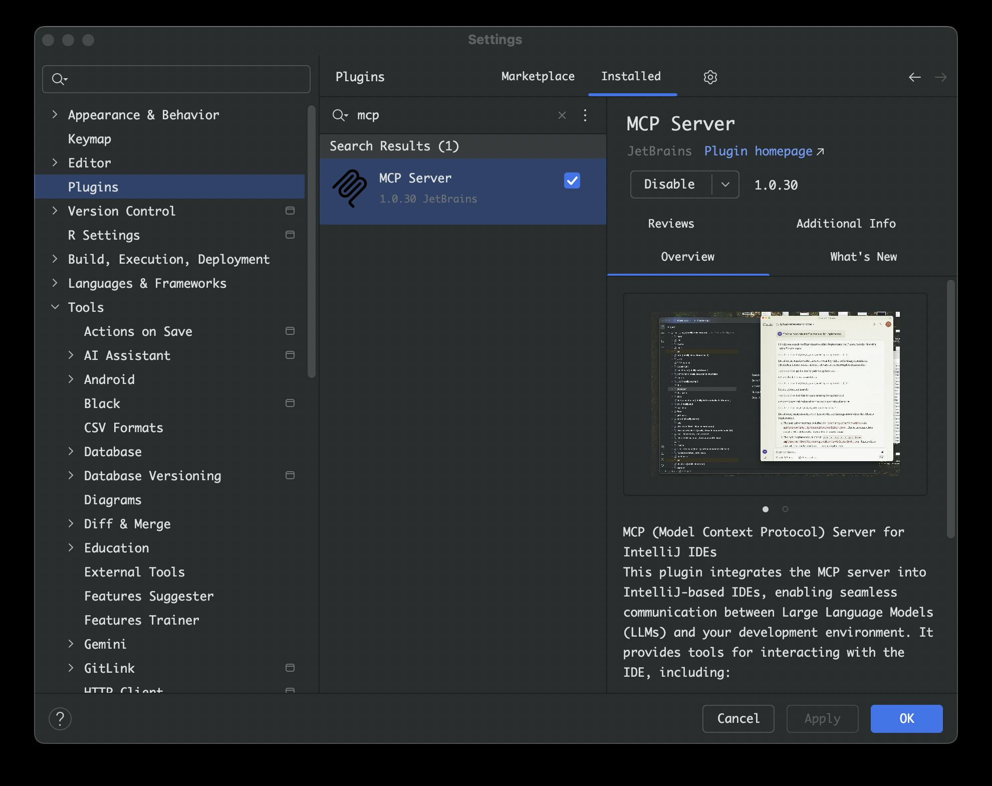This screenshot has width=992, height=786.
Task: Click the plugin description scrollbar
Action: pos(950,409)
